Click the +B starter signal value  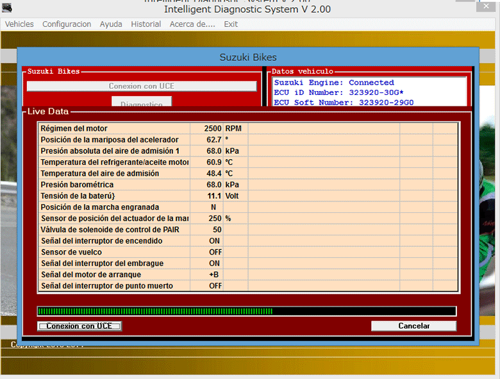pos(206,274)
